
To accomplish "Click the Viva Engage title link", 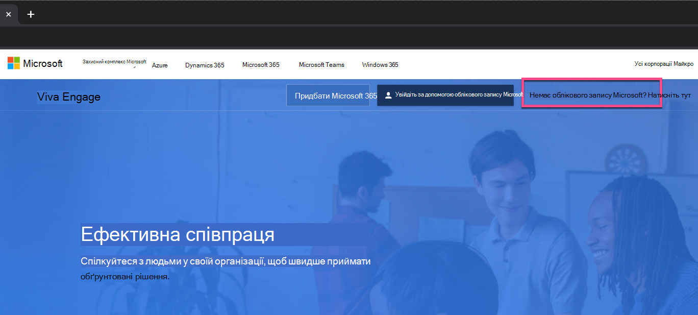I will click(x=69, y=97).
